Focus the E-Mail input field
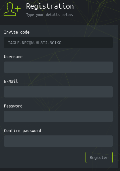The image size is (120, 171). [58, 92]
